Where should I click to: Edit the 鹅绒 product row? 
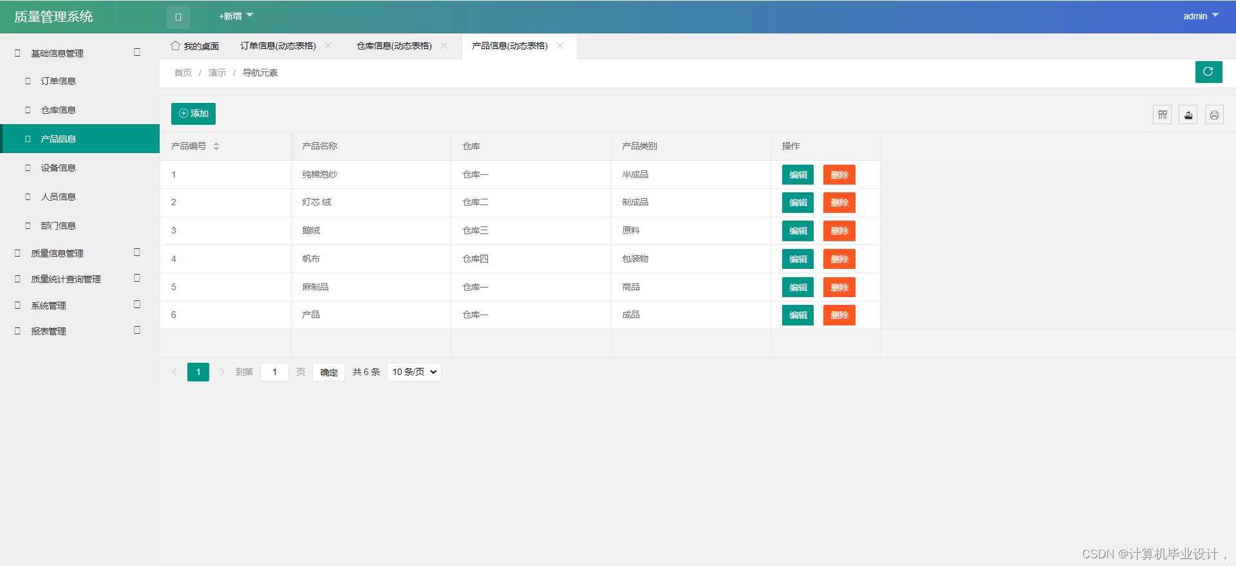point(798,231)
